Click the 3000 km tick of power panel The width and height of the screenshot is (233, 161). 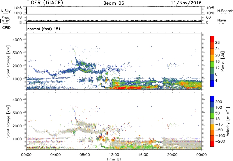tap(17, 53)
